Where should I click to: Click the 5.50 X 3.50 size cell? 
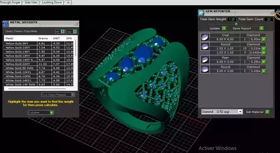click(x=225, y=62)
